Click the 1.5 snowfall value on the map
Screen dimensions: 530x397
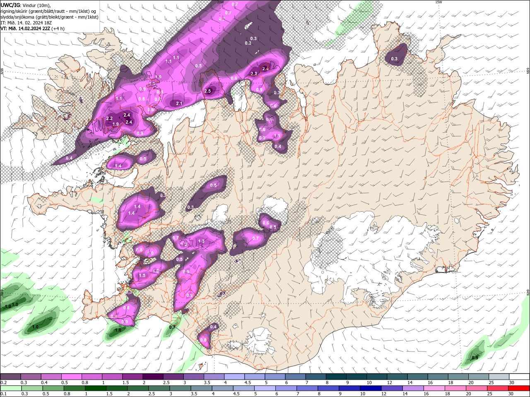142,275
